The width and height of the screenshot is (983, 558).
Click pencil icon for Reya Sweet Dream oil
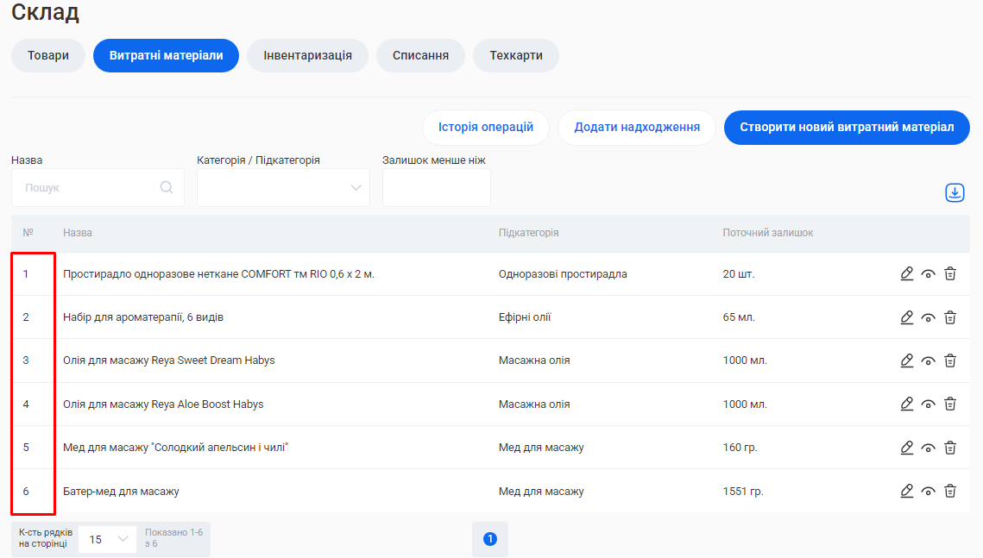906,361
